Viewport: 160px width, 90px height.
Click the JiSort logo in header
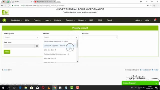[x=5, y=12]
